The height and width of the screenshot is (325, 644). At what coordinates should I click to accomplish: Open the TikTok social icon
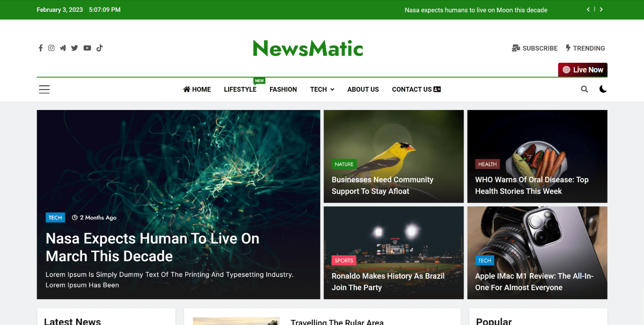[x=99, y=48]
